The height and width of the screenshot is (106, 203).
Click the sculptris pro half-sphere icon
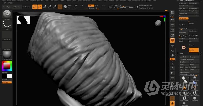click(x=65, y=7)
